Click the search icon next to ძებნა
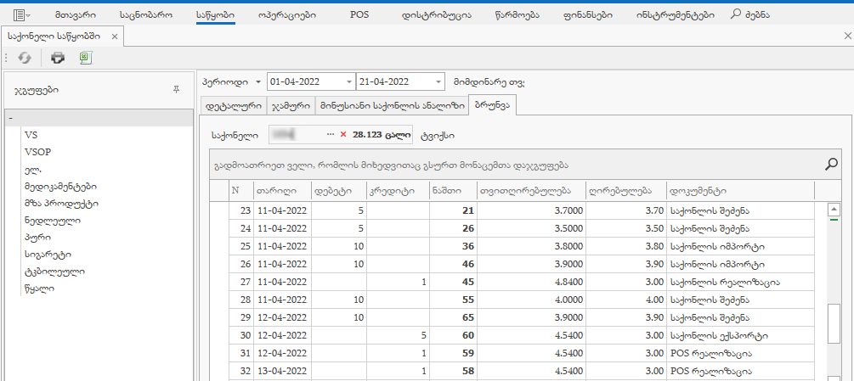Viewport: 854px width, 381px height. tap(736, 14)
